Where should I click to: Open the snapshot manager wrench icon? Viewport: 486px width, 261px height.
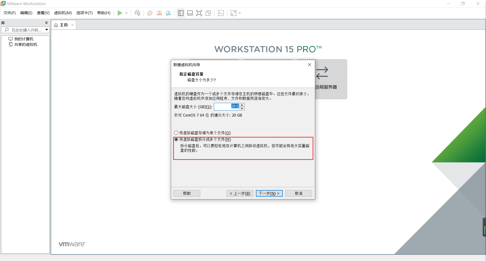tap(168, 13)
